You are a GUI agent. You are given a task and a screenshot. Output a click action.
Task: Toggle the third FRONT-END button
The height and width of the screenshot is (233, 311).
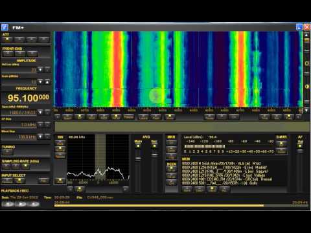(x=32, y=54)
